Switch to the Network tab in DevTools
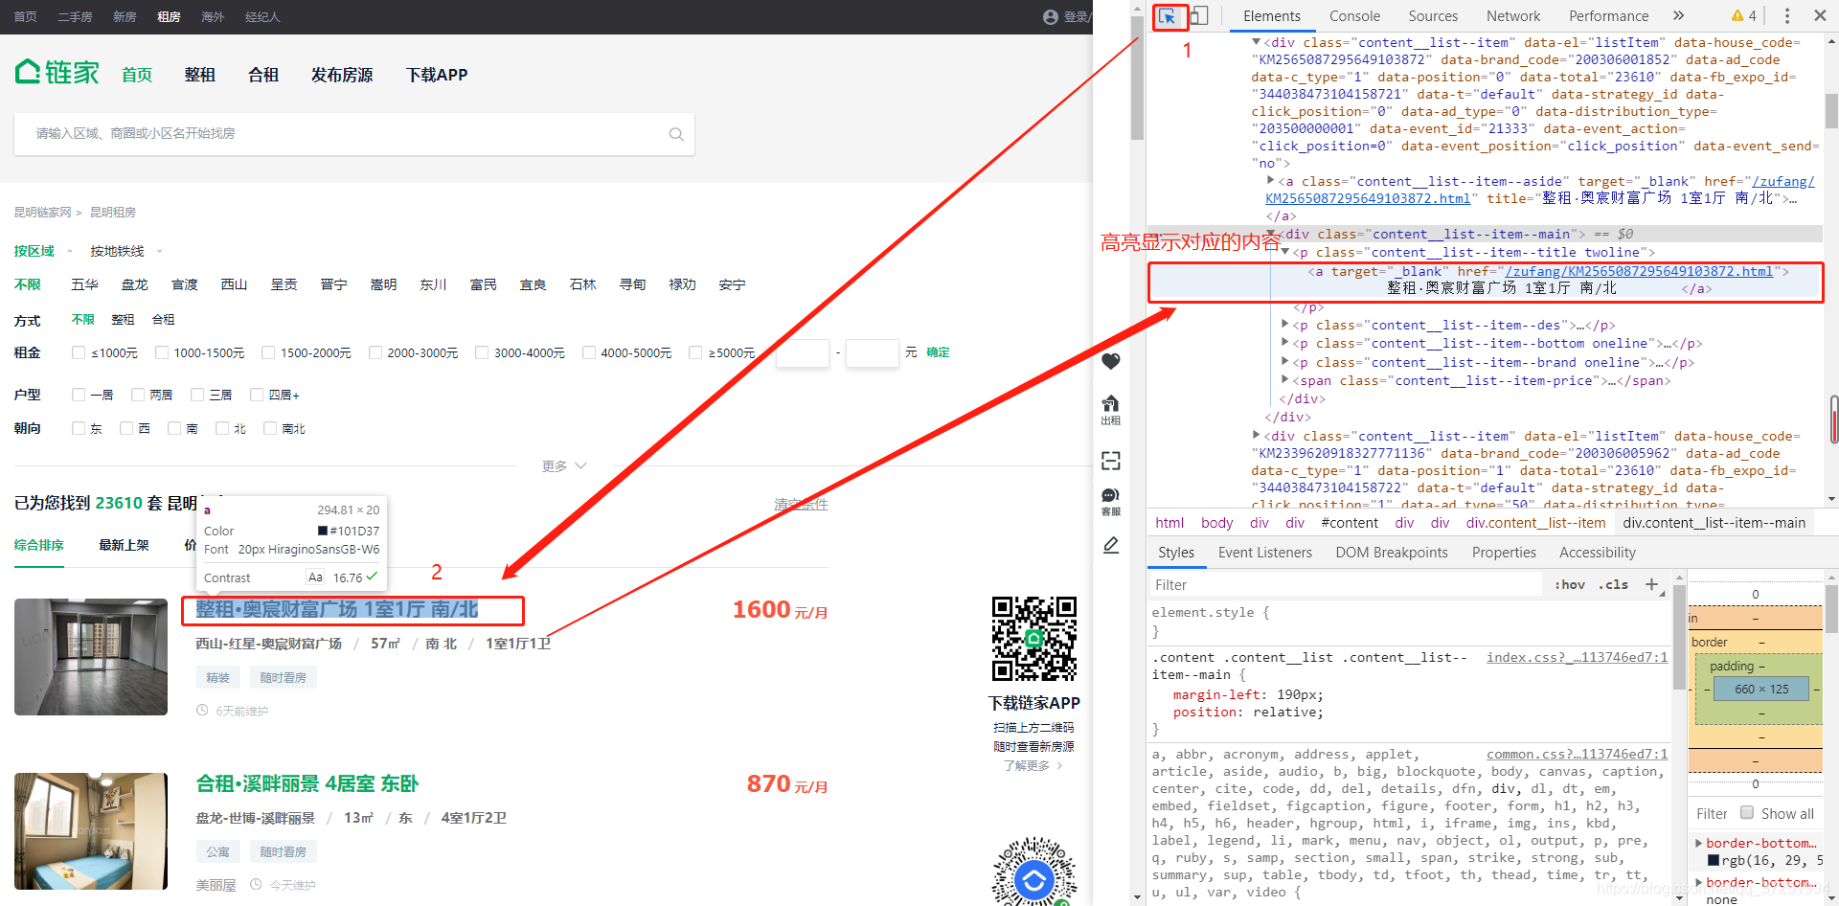 1513,16
